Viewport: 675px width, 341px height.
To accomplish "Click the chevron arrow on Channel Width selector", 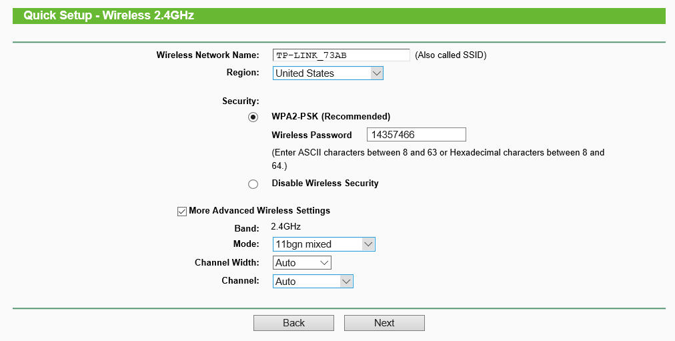I will tap(324, 263).
